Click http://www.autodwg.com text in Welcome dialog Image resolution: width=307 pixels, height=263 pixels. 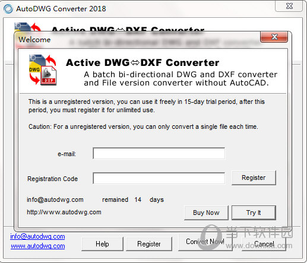coord(64,212)
